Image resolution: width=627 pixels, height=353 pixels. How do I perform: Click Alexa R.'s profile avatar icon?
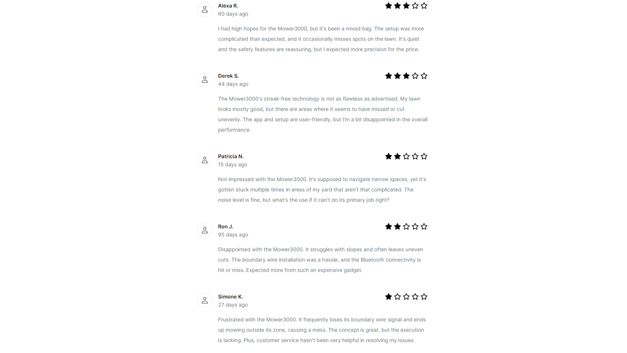click(x=205, y=10)
